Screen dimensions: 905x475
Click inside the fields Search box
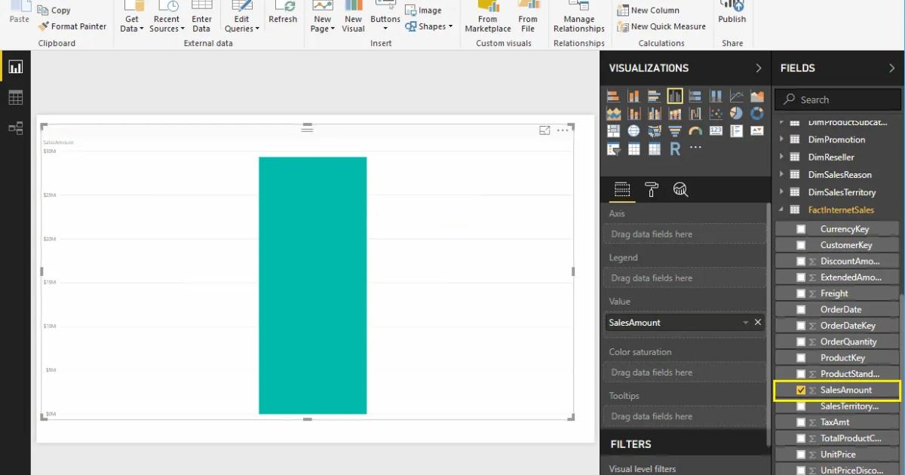click(x=837, y=99)
